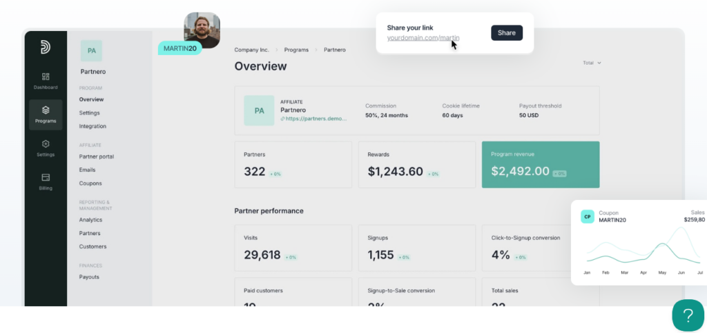This screenshot has height=333, width=707.
Task: Click the CP coupon badge icon
Action: tap(588, 216)
